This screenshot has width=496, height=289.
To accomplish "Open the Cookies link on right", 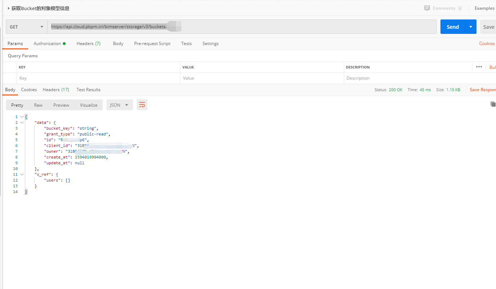I will click(487, 44).
